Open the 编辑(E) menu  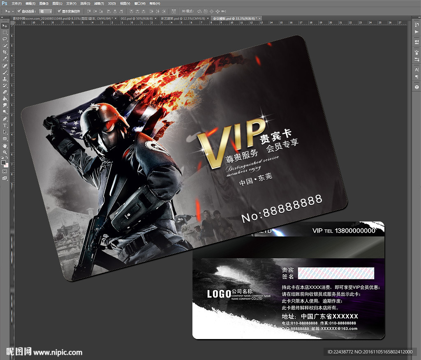(30, 3)
